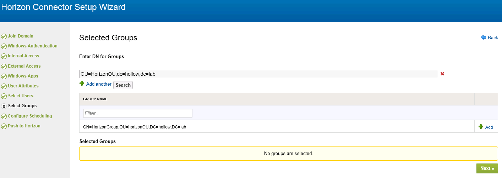
Task: Click the blue Back arrow icon
Action: pos(483,38)
